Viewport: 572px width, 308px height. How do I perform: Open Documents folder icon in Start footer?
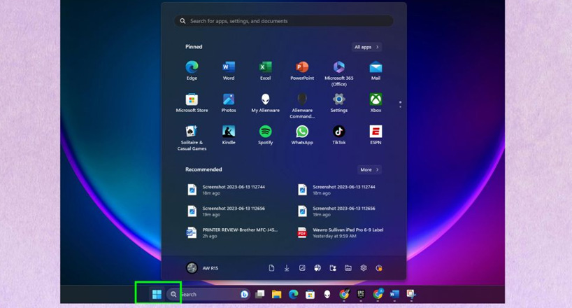click(271, 268)
